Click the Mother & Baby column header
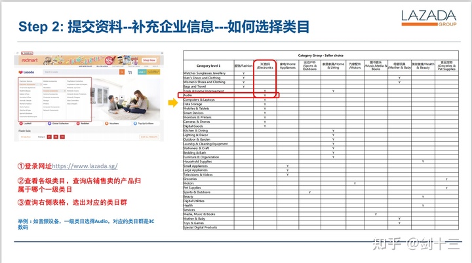Viewport: 472px width, 263px height. coord(399,65)
